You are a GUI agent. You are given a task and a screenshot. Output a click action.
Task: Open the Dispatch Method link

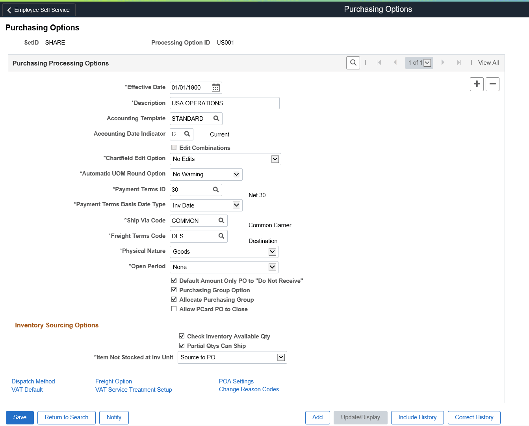click(33, 381)
